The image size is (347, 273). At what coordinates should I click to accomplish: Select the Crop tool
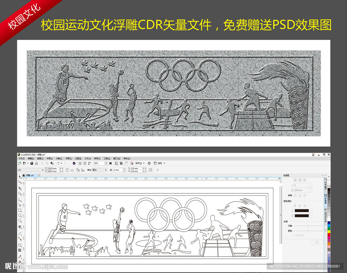click(20, 188)
